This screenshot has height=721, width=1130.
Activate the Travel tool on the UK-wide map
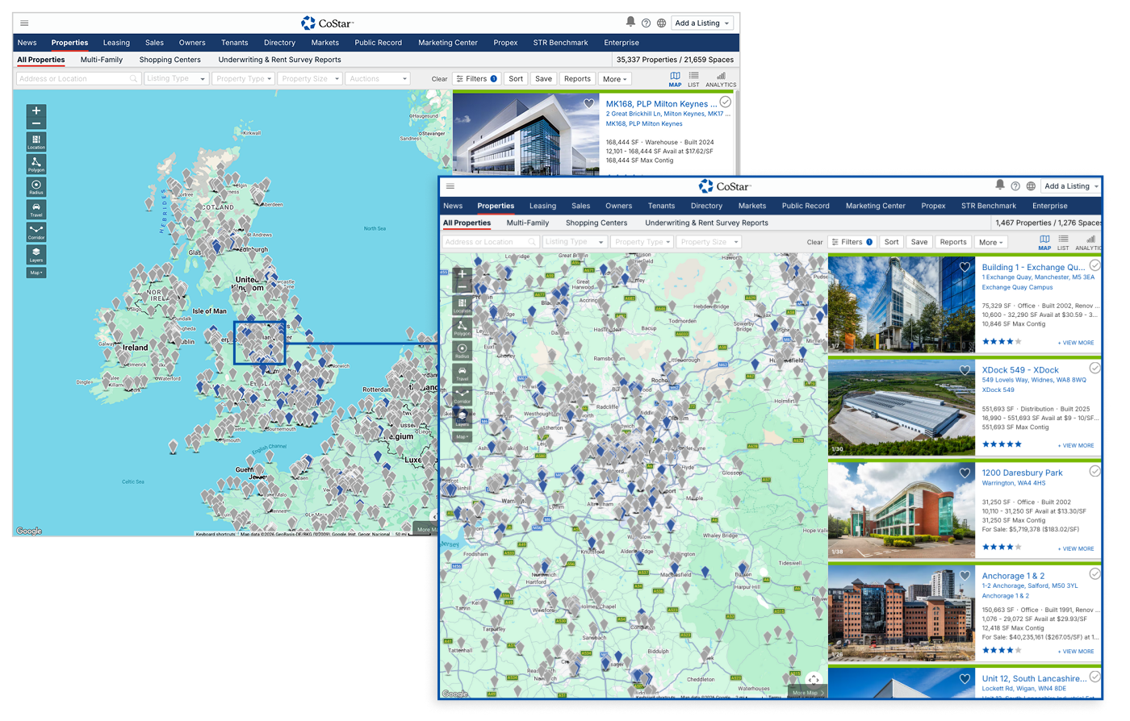(x=36, y=209)
